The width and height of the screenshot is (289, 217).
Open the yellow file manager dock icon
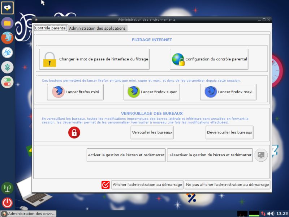point(7,23)
